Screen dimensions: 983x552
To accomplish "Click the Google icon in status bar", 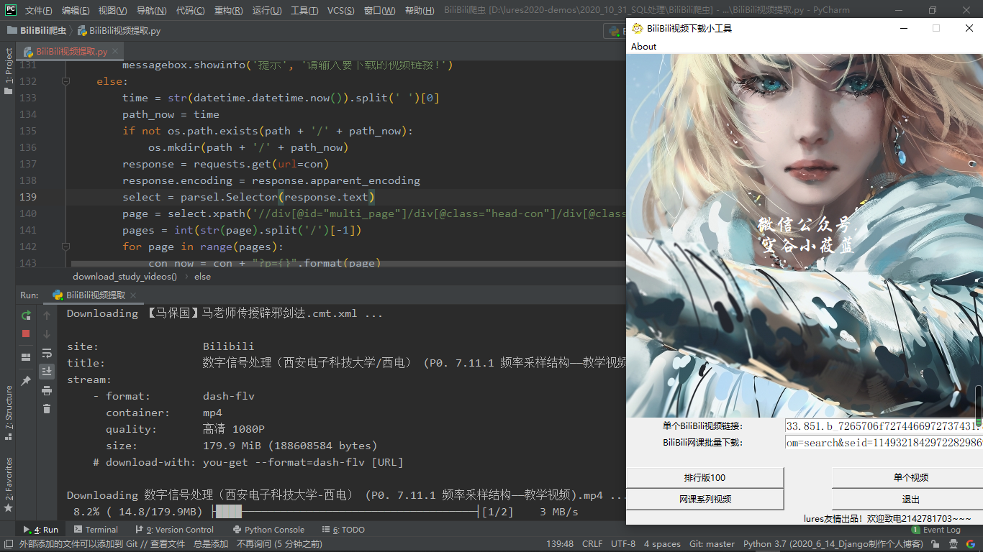I will click(x=971, y=544).
